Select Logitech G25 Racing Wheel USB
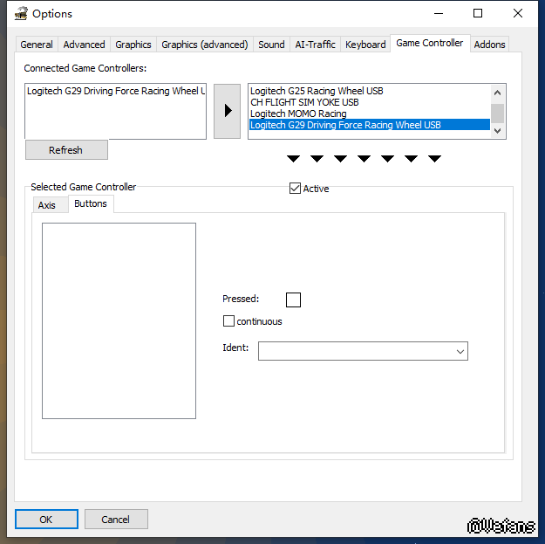 (370, 91)
